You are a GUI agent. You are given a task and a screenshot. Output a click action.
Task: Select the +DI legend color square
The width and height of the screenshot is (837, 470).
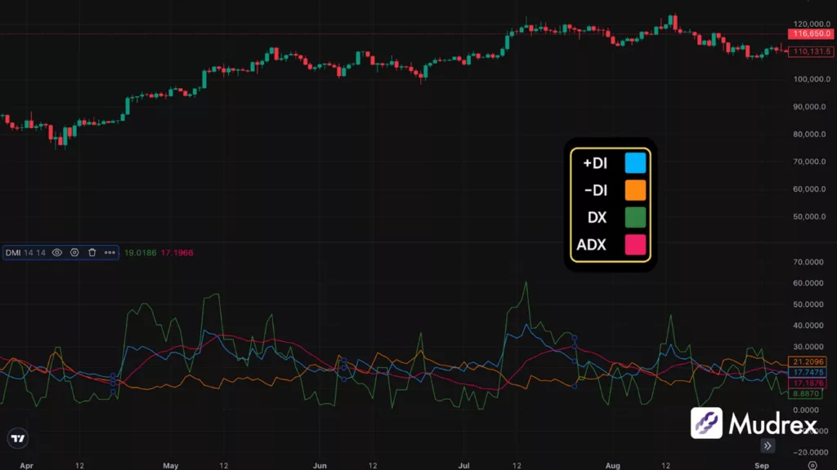(x=633, y=162)
